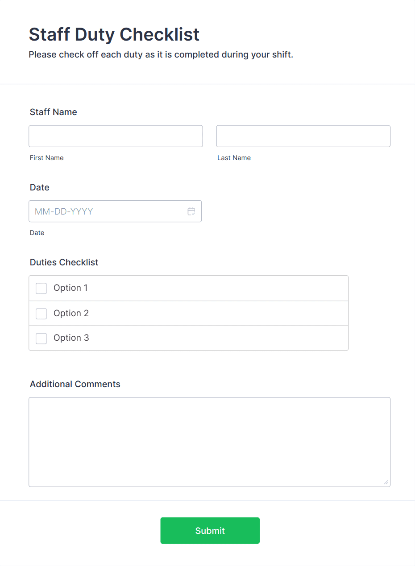The height and width of the screenshot is (566, 415).
Task: Click the 'Option 3' label text
Action: [x=71, y=338]
